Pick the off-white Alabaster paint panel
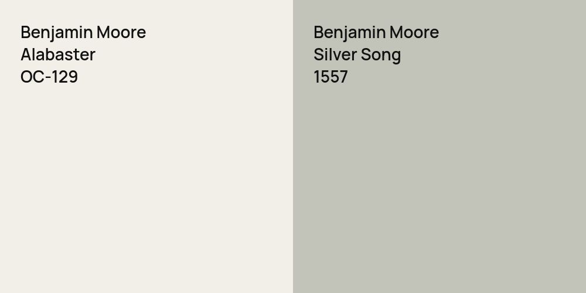This screenshot has height=293, width=586. pos(146,188)
